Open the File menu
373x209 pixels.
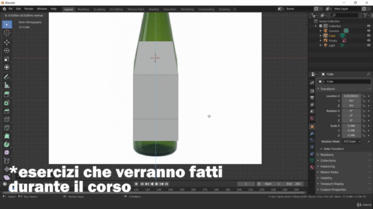click(10, 9)
